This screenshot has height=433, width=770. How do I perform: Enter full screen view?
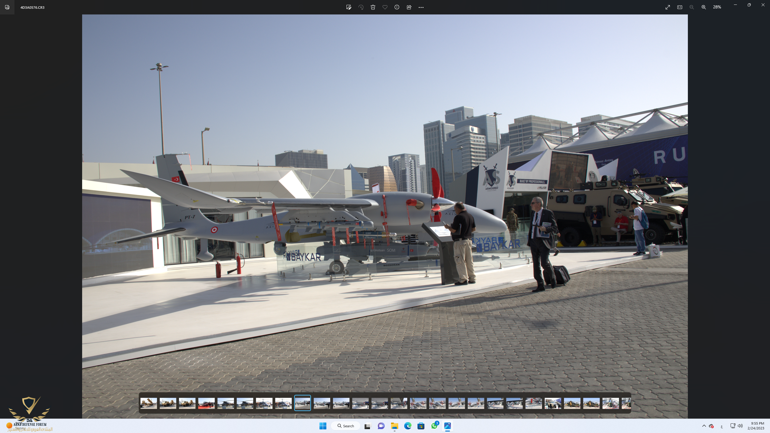pos(668,7)
